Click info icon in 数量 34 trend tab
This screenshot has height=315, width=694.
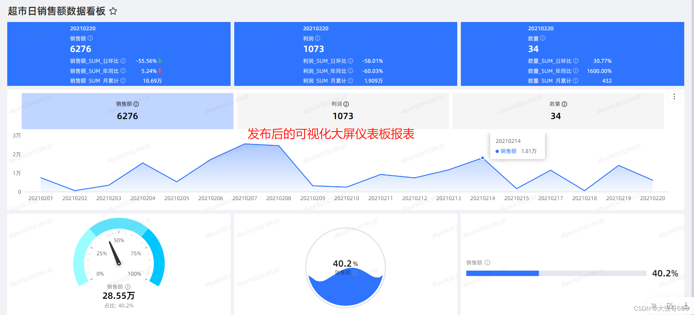point(565,104)
